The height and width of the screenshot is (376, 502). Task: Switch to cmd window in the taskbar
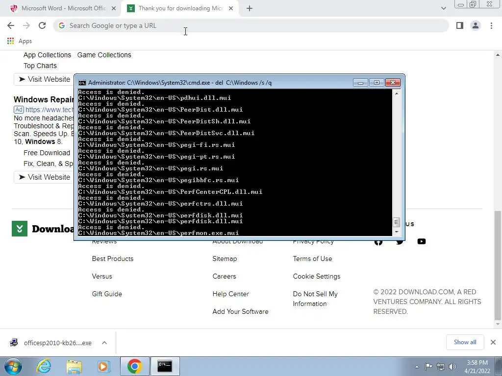(x=165, y=366)
